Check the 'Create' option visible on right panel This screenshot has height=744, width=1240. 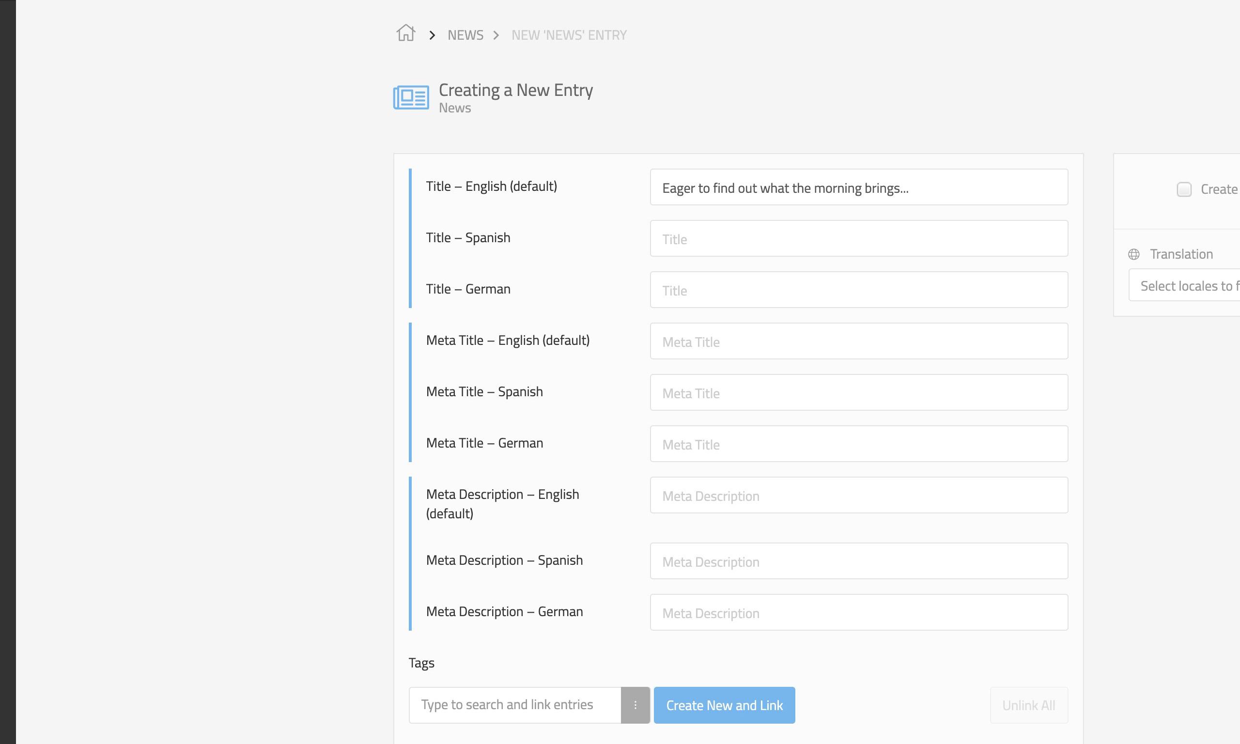[1183, 188]
